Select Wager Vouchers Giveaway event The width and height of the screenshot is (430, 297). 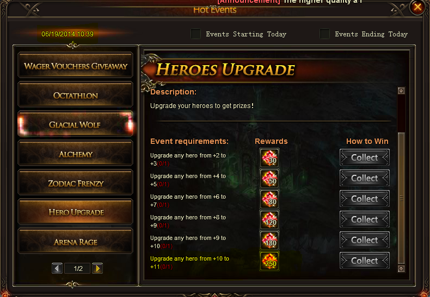pos(76,66)
